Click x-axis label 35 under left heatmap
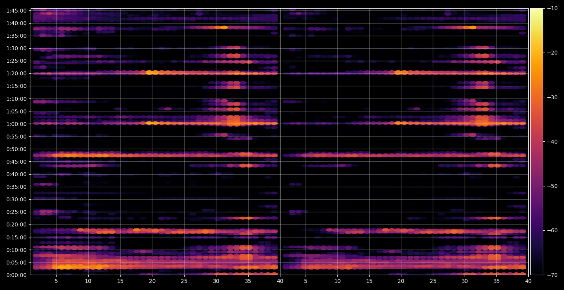 click(248, 281)
